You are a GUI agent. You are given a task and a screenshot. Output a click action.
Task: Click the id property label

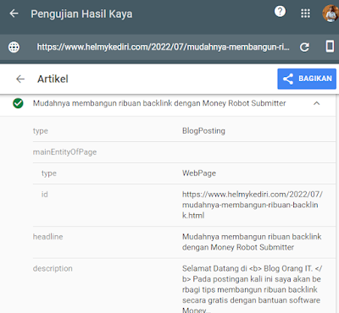pos(45,195)
